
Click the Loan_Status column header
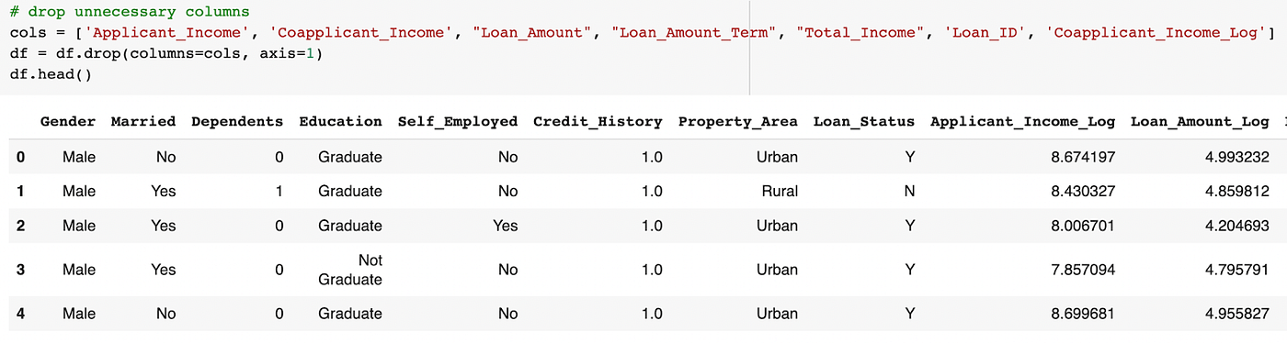(x=864, y=121)
